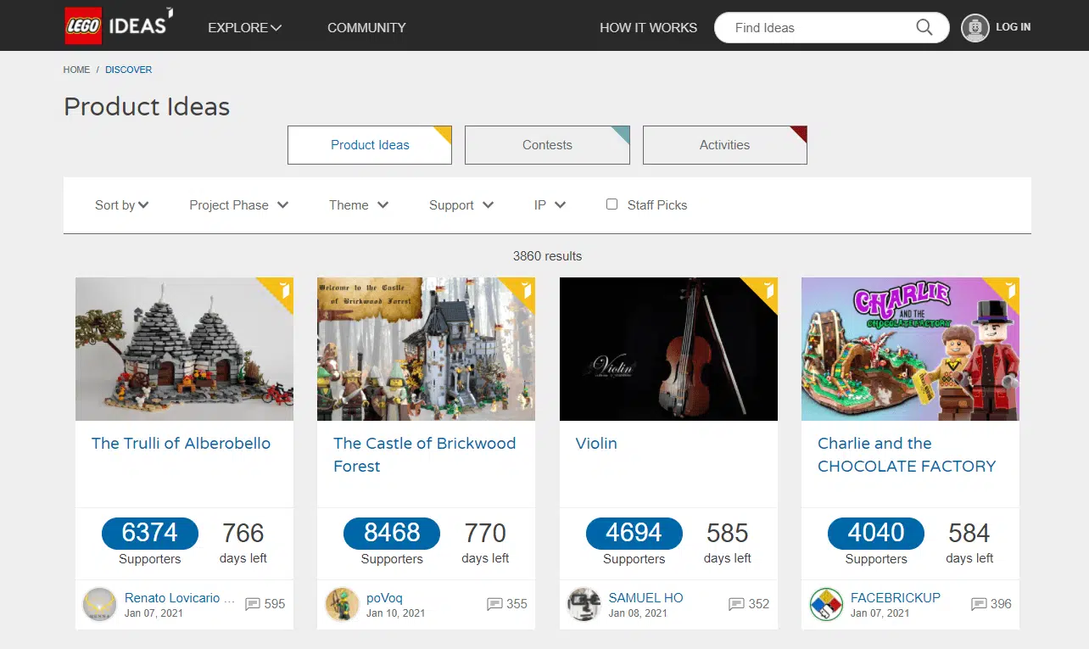Click the minifigure login avatar icon

pos(975,27)
